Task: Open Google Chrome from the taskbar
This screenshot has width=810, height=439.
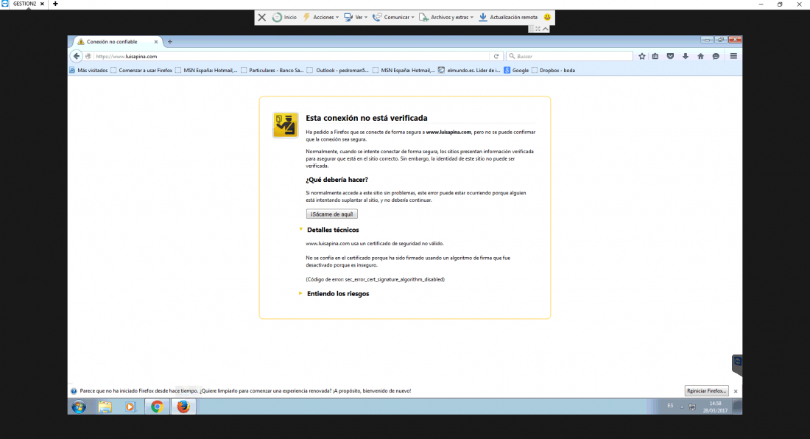Action: pyautogui.click(x=157, y=407)
